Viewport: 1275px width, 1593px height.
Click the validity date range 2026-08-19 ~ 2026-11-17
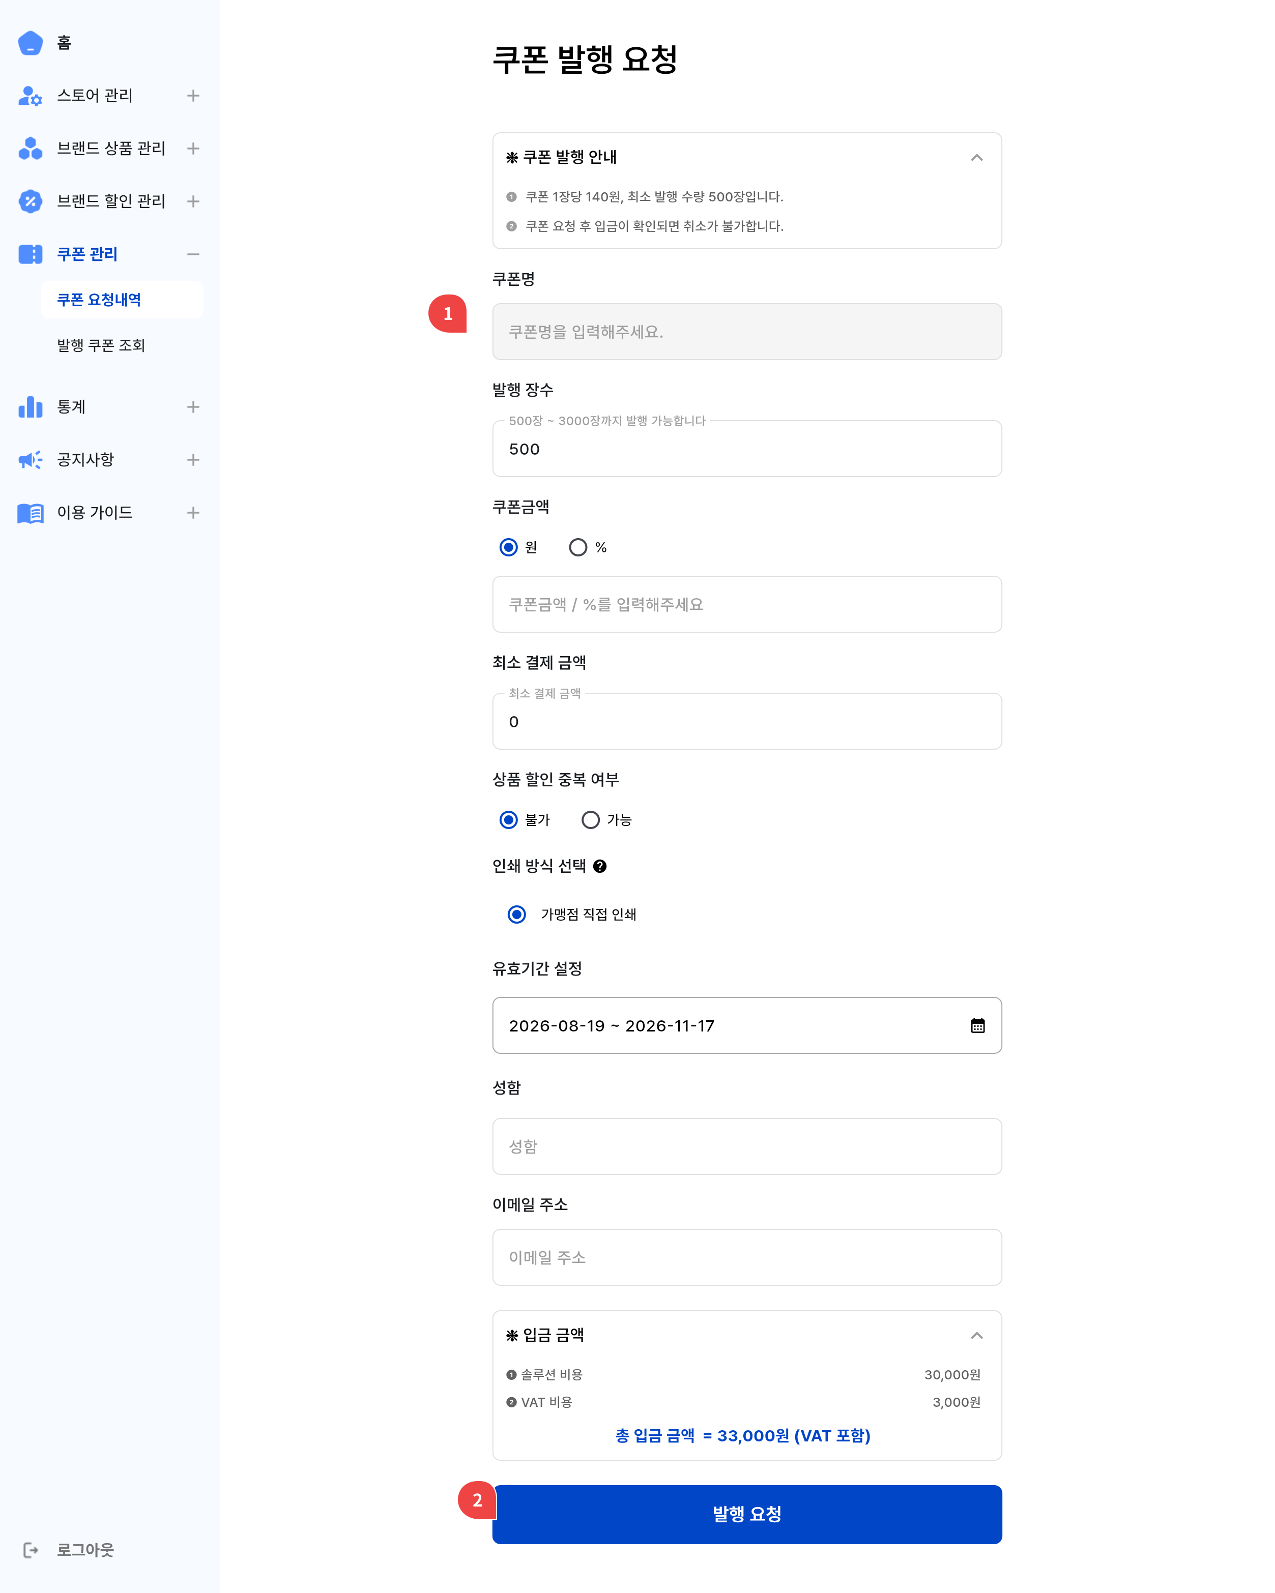tap(612, 1026)
